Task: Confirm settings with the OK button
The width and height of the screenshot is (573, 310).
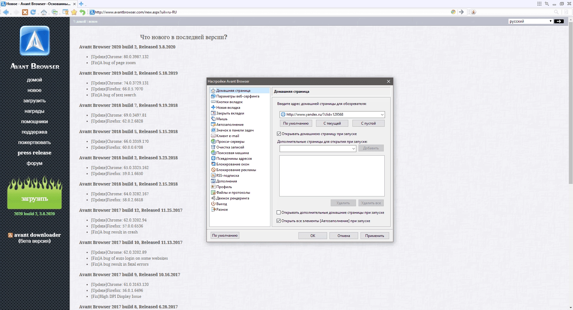Action: coord(312,235)
